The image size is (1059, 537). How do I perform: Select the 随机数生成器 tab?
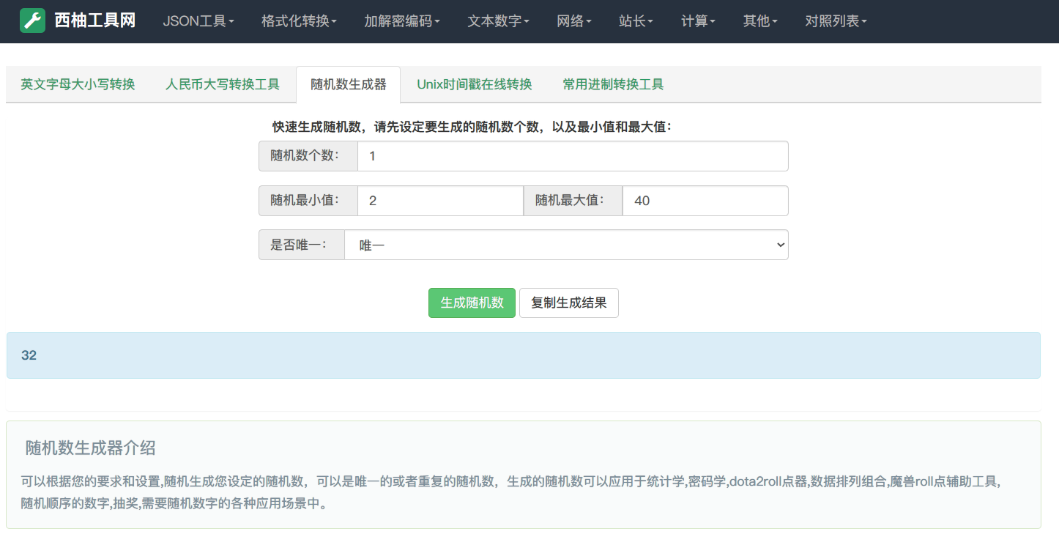coord(348,84)
